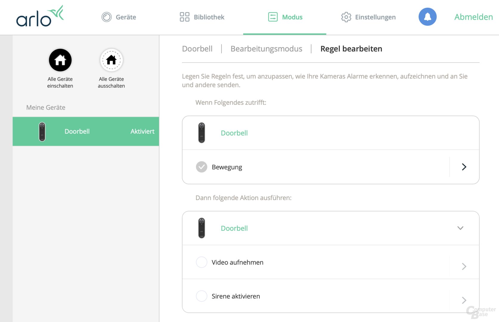This screenshot has width=499, height=322.
Task: Toggle the Bewegung checkbox
Action: 202,167
